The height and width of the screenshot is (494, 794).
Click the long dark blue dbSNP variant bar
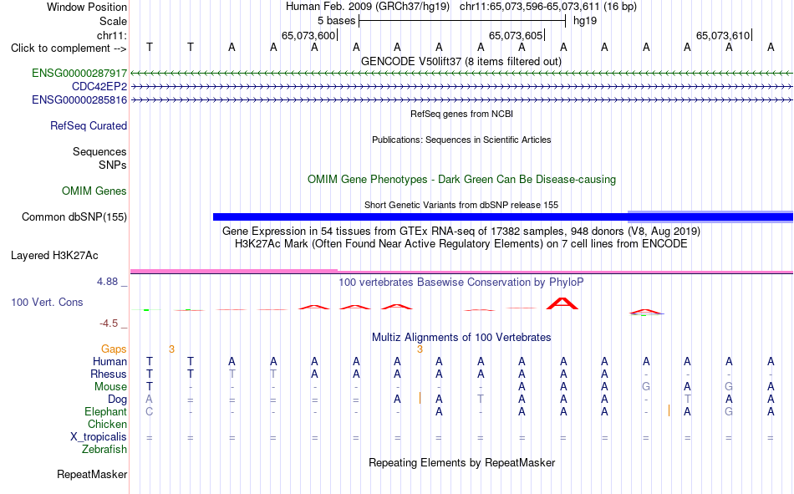tap(503, 217)
